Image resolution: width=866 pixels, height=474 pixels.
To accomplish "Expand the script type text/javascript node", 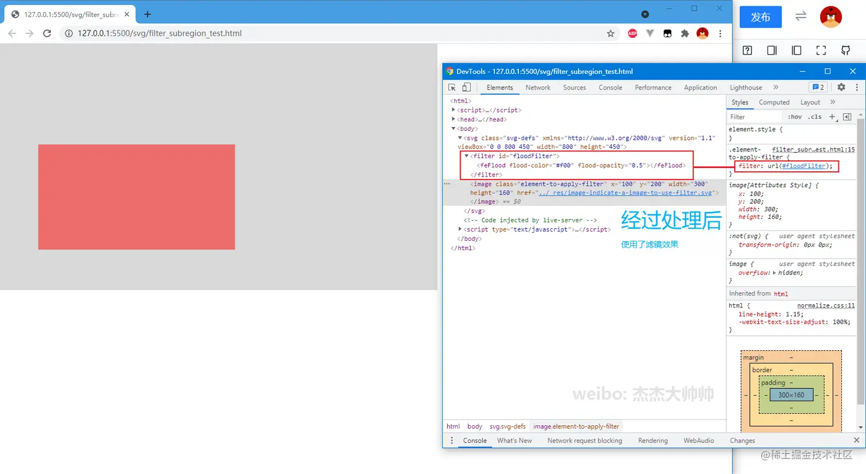I will [460, 229].
